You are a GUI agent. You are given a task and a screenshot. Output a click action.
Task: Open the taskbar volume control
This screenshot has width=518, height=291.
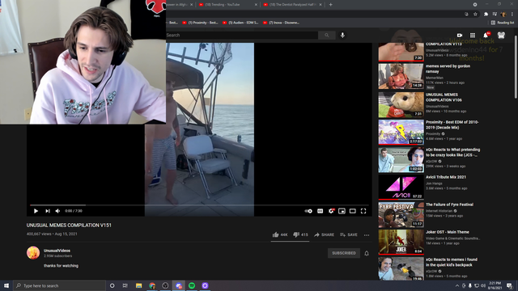coord(483,285)
